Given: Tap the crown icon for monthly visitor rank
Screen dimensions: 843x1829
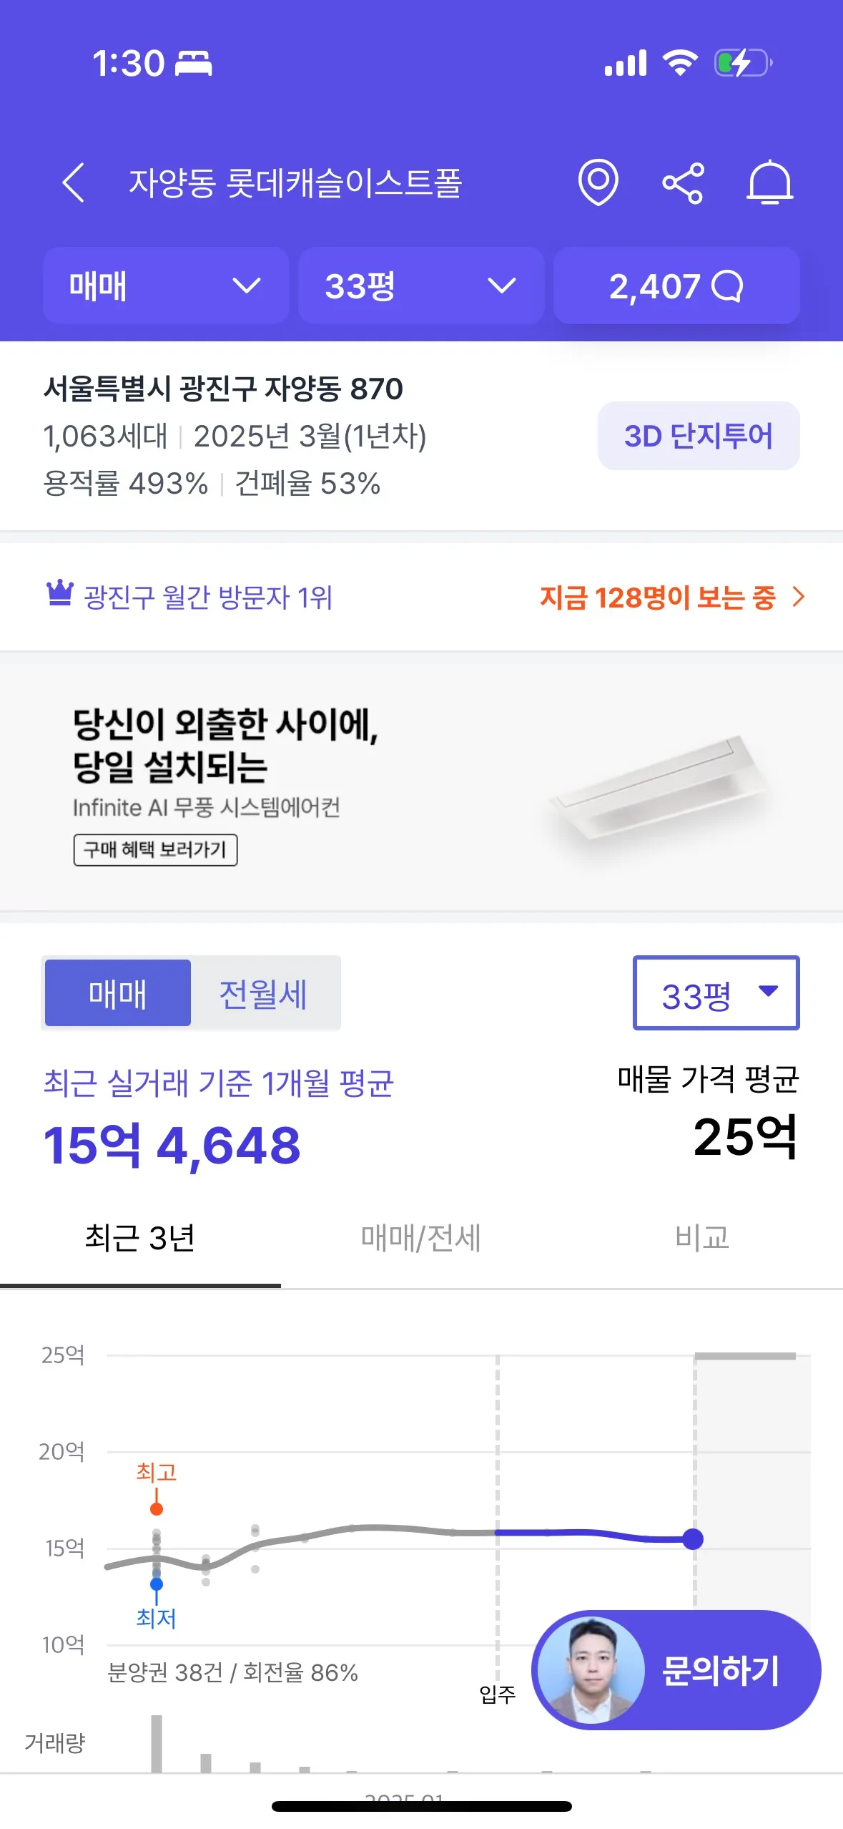Looking at the screenshot, I should pos(59,593).
